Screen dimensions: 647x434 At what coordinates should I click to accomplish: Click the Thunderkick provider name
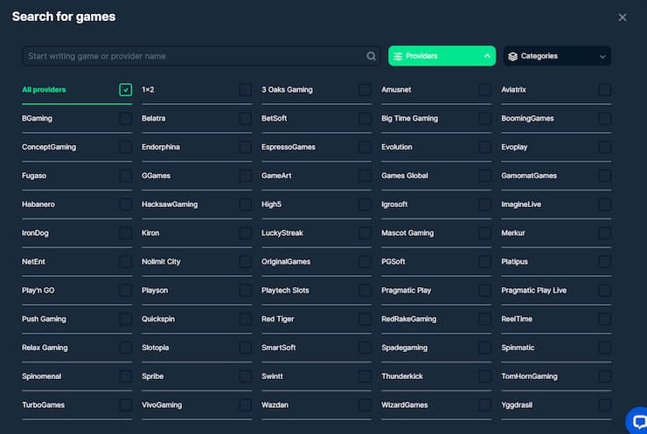402,375
